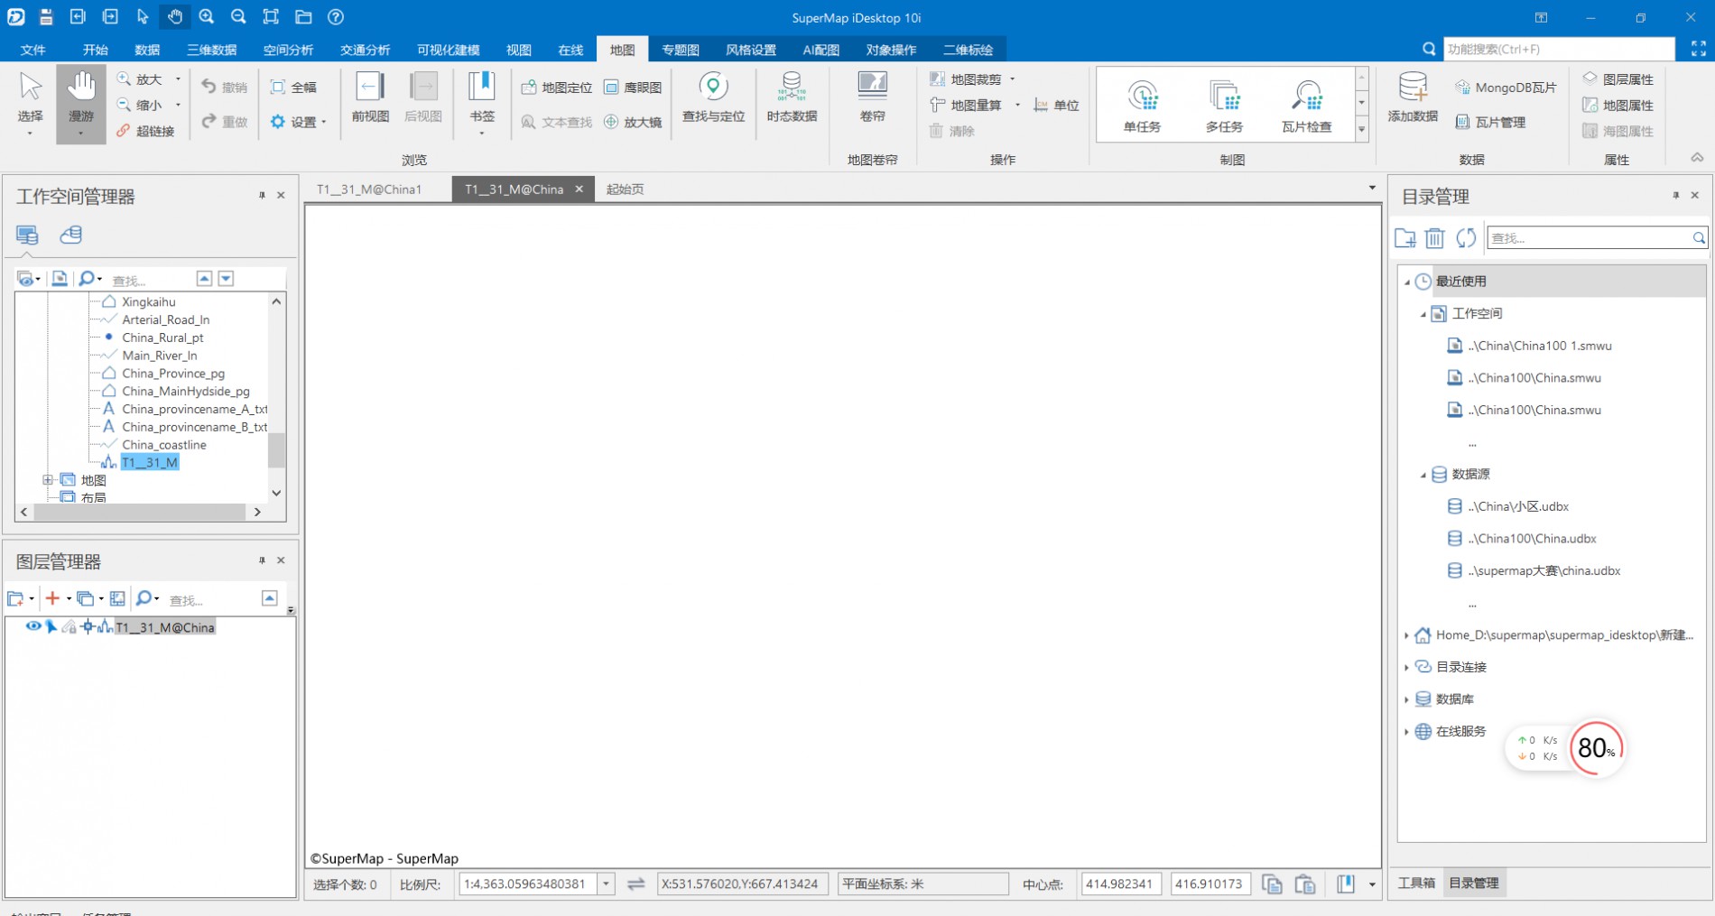The image size is (1715, 916).
Task: Open 图层属性 layer properties
Action: click(x=1618, y=79)
